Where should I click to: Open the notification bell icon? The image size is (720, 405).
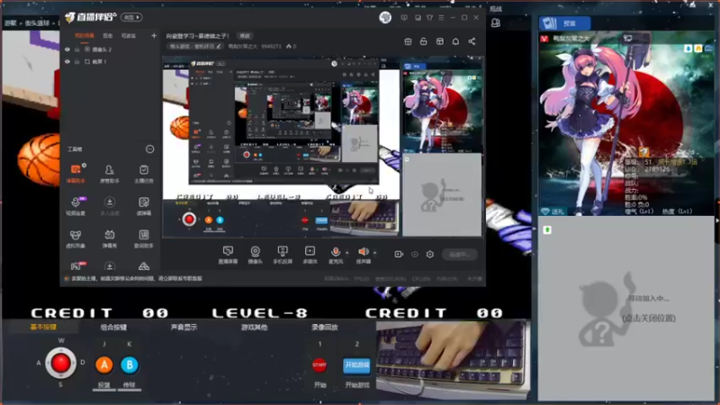(x=455, y=41)
